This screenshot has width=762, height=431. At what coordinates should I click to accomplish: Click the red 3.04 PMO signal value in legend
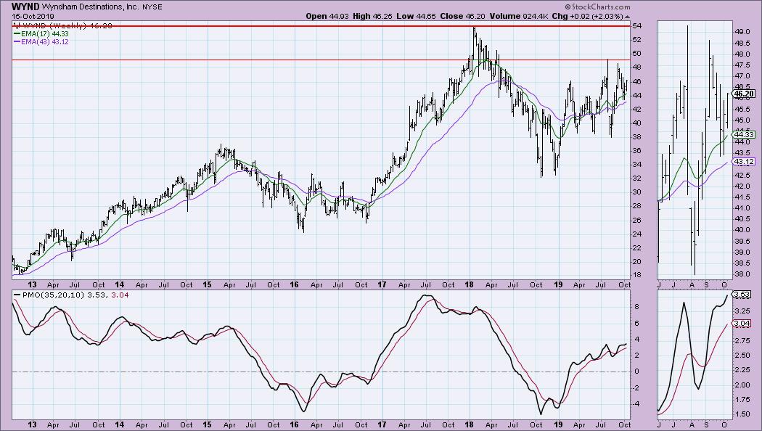(x=120, y=295)
